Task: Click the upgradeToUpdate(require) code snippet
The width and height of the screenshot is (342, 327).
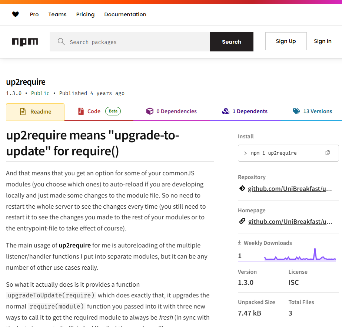Action: tap(51, 296)
